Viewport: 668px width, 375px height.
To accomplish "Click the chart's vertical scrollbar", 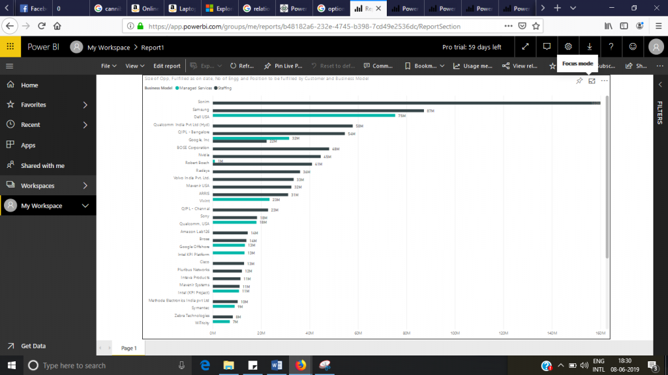I will 607,176.
